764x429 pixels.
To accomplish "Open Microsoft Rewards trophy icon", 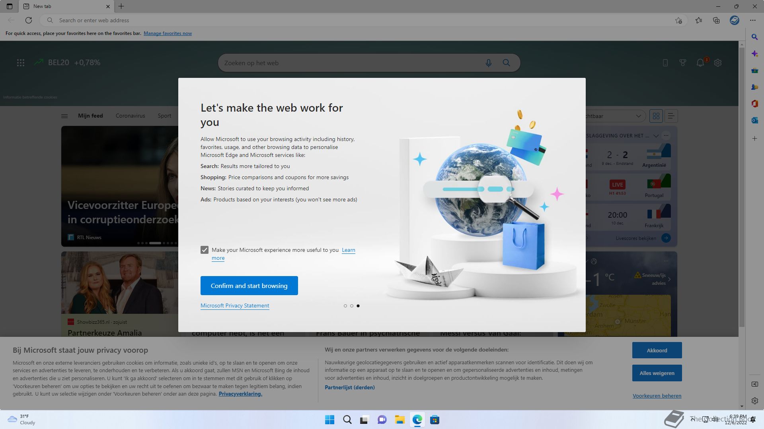I will 683,63.
